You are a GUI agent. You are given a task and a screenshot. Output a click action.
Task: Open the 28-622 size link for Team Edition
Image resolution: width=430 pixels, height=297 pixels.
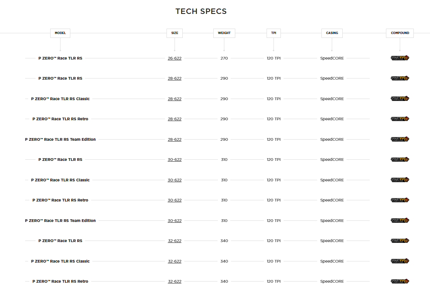click(174, 140)
